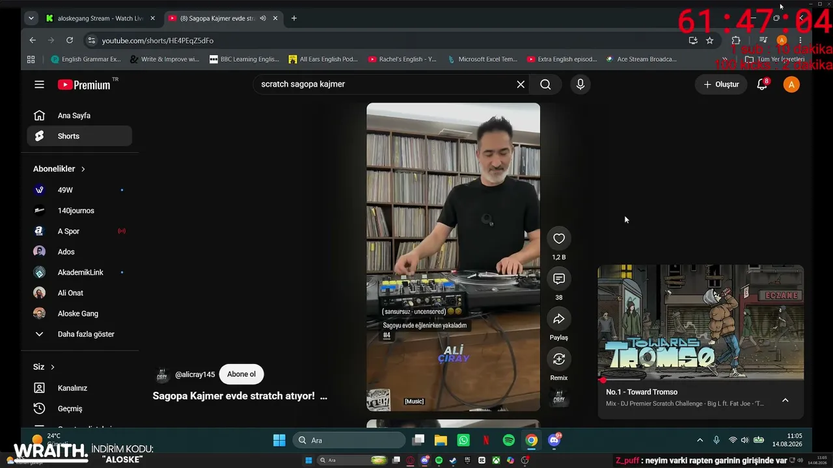Switch to Discord in the taskbar
833x468 pixels.
(x=554, y=440)
